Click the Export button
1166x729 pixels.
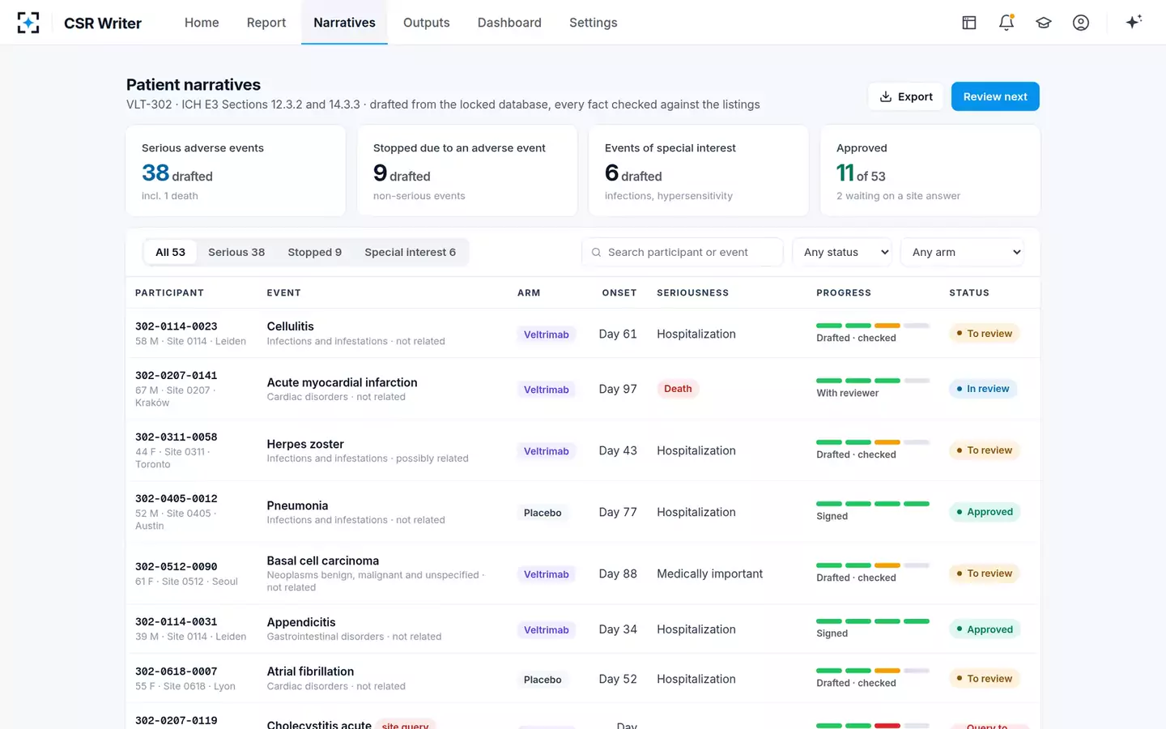(906, 96)
